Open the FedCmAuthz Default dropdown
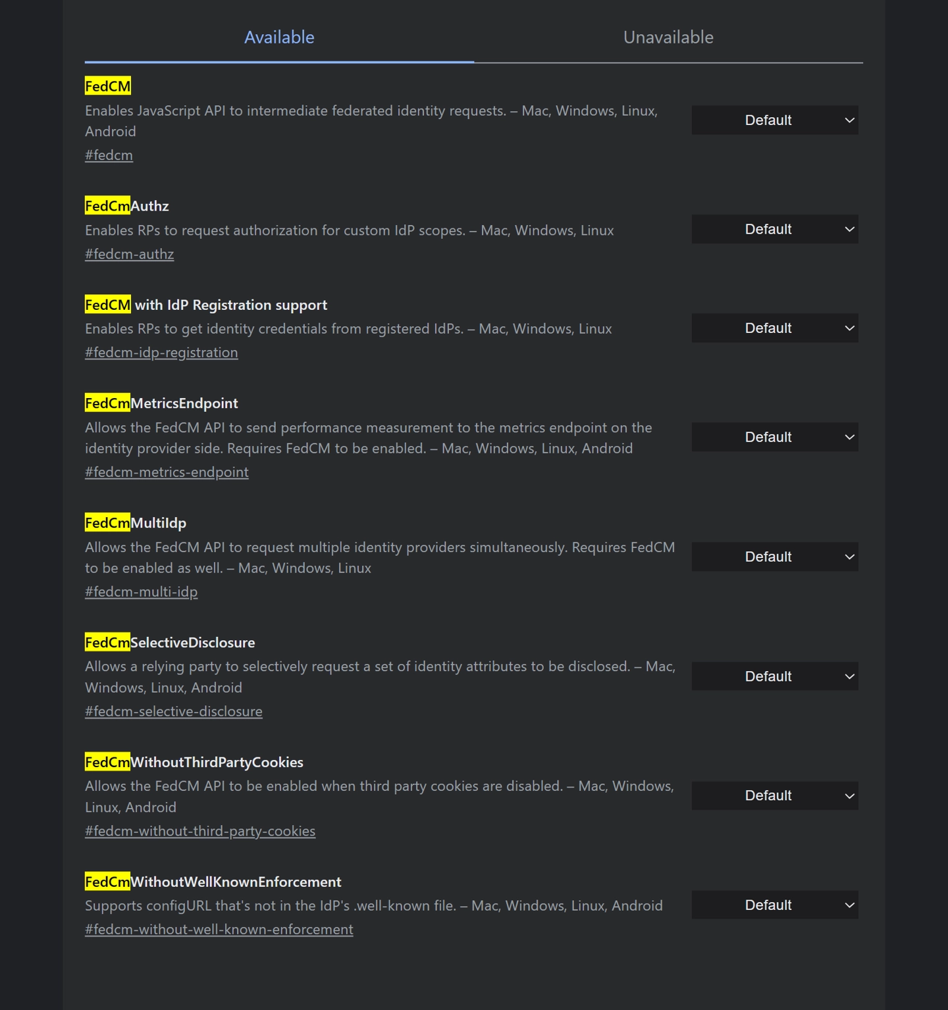Viewport: 948px width, 1010px height. point(775,230)
